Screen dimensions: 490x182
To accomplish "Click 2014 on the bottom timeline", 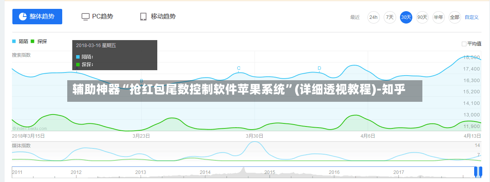I will pos(205,172).
